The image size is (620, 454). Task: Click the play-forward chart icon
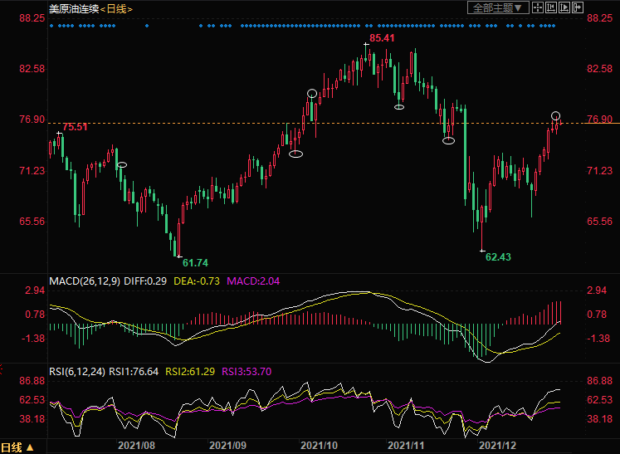[565, 7]
